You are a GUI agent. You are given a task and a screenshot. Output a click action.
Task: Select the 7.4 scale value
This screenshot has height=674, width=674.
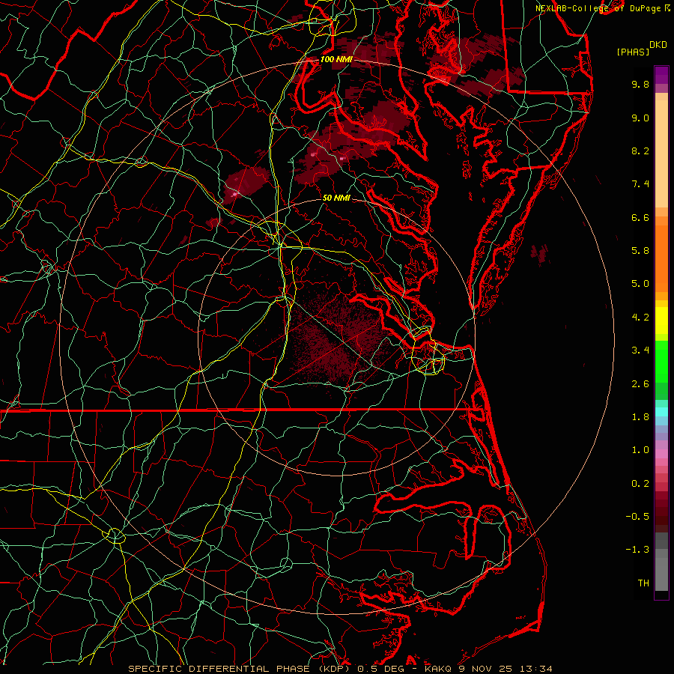(x=640, y=184)
